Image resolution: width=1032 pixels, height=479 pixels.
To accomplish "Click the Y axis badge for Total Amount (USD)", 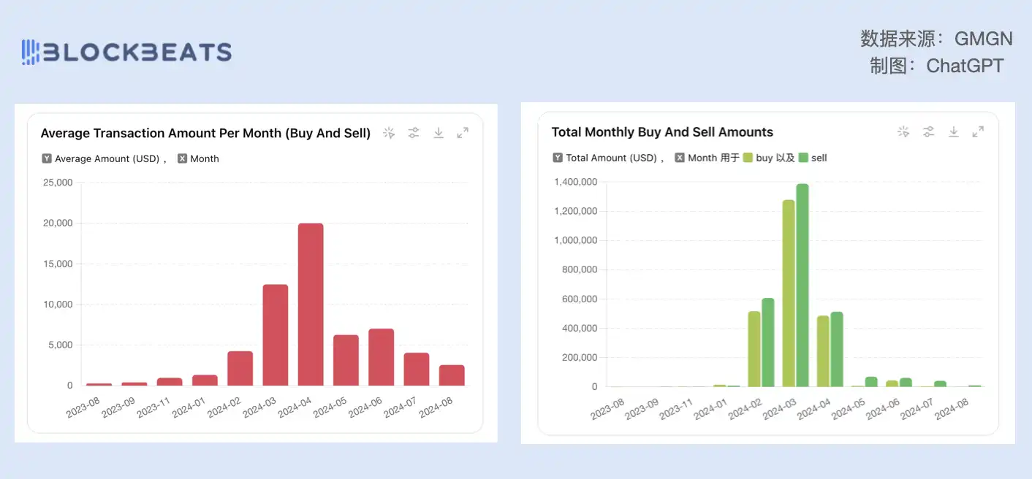I will click(x=558, y=158).
